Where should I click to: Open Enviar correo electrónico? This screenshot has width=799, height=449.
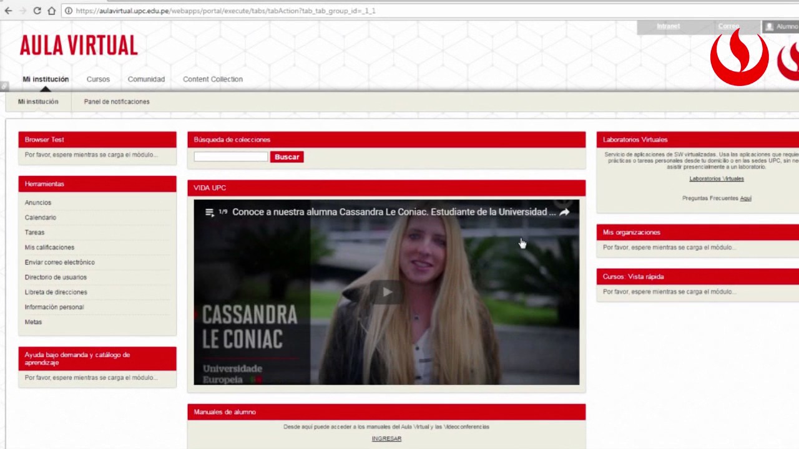click(x=60, y=263)
